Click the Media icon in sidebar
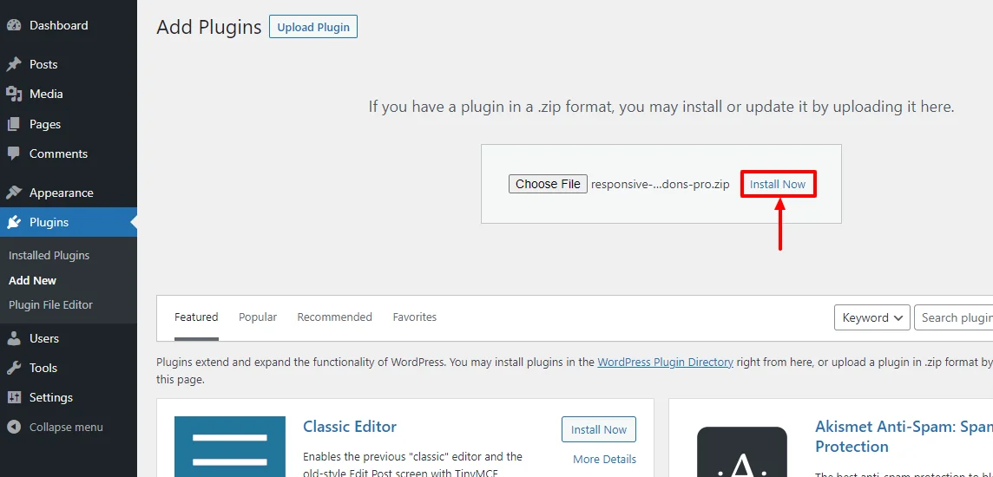The height and width of the screenshot is (477, 993). (x=14, y=95)
